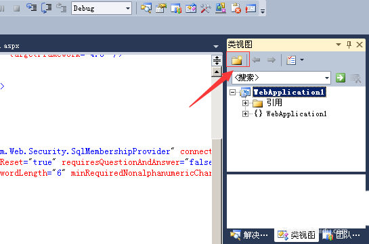Select the bold WebApplication1 project node
The width and height of the screenshot is (369, 244).
289,92
